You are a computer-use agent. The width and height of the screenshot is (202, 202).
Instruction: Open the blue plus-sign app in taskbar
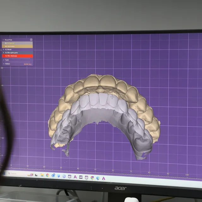point(64,176)
